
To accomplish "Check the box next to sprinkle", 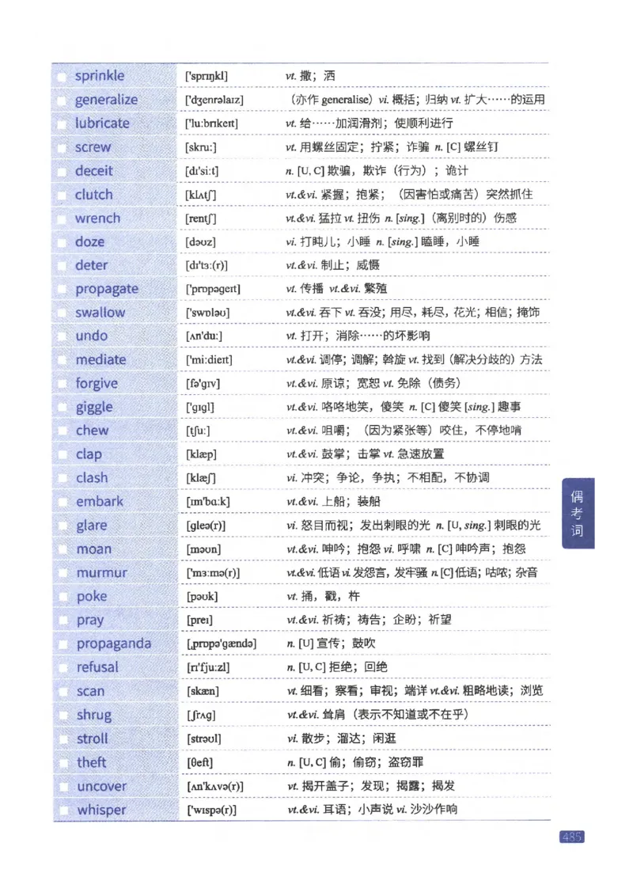I will click(x=63, y=75).
